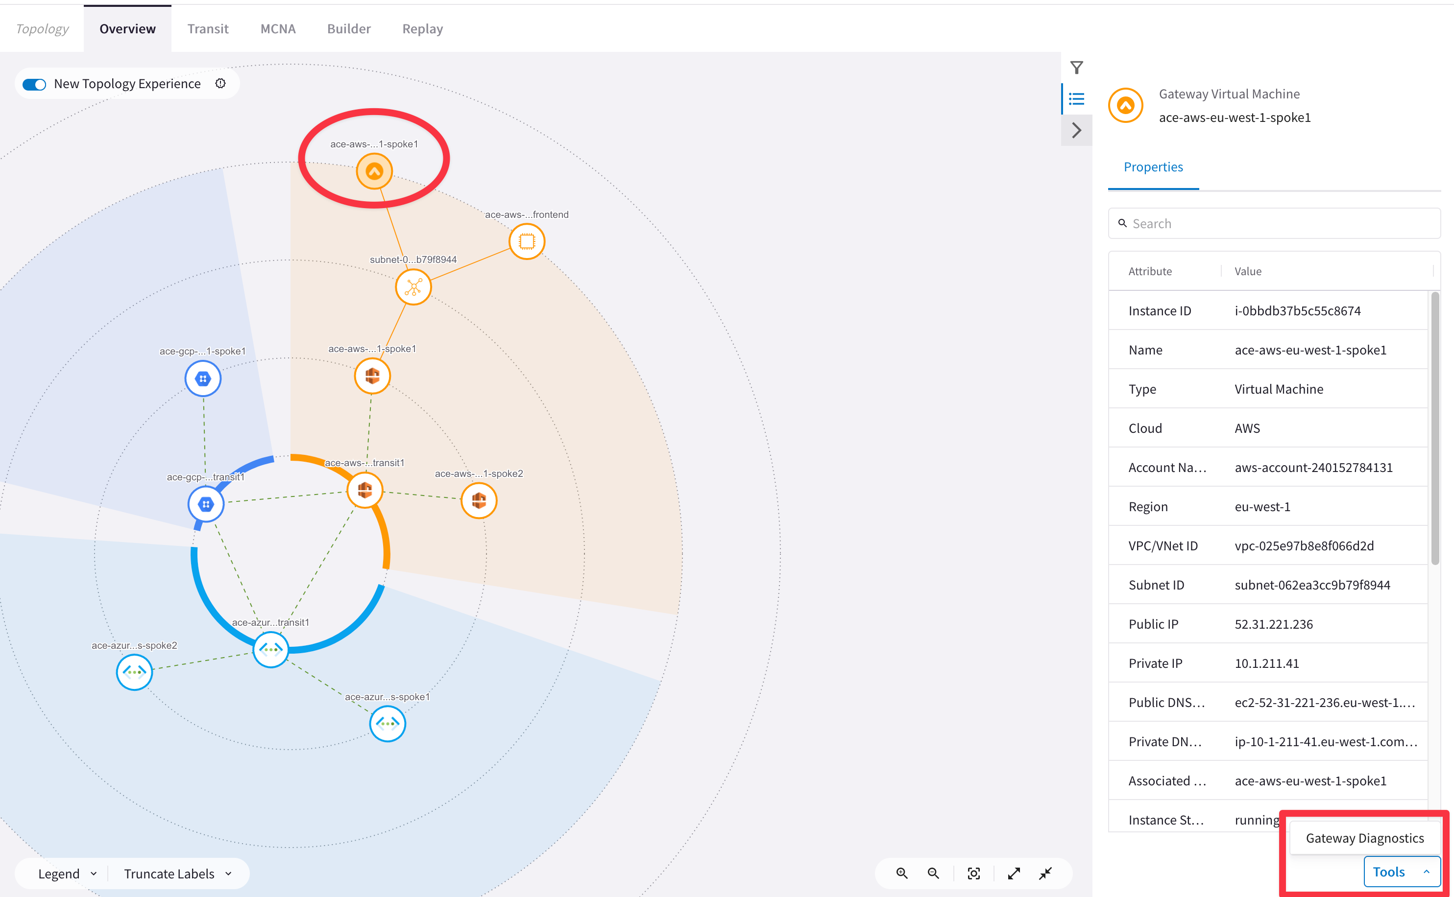Screen dimensions: 1454x897
Task: Zoom in on the topology map
Action: [902, 873]
